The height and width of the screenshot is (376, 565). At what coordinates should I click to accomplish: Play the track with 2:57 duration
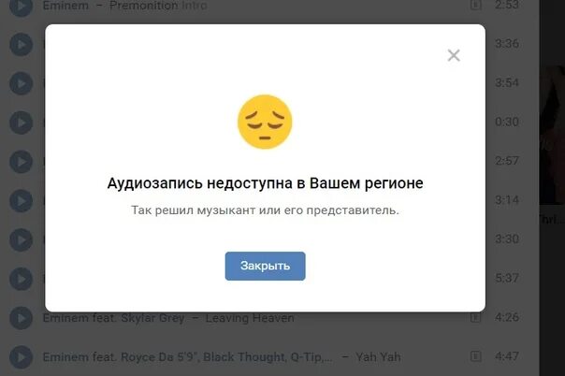click(x=21, y=162)
